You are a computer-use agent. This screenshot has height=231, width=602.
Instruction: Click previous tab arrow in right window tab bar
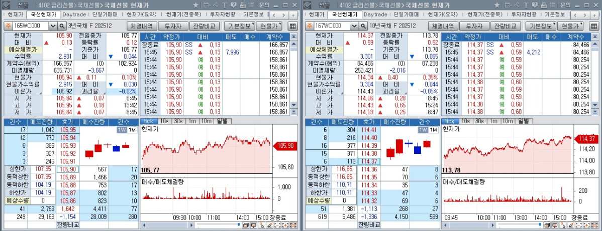pos(575,16)
